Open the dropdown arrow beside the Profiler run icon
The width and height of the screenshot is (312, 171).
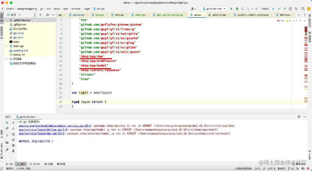pyautogui.click(x=252, y=9)
